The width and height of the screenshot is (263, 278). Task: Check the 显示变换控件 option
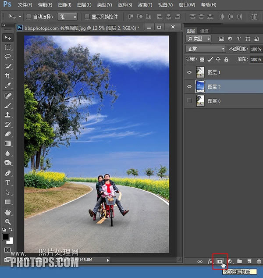coord(87,17)
